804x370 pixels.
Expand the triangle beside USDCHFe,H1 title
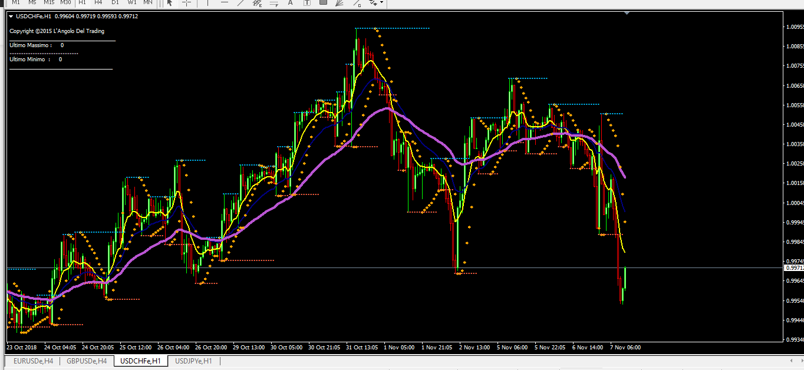point(11,16)
